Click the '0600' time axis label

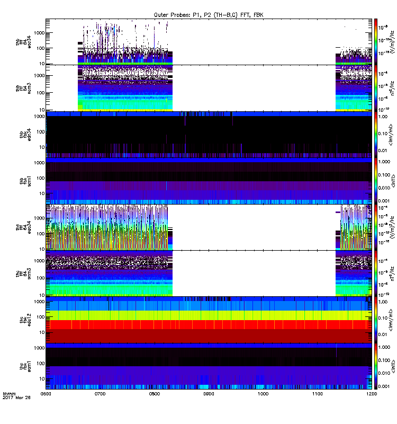click(46, 394)
